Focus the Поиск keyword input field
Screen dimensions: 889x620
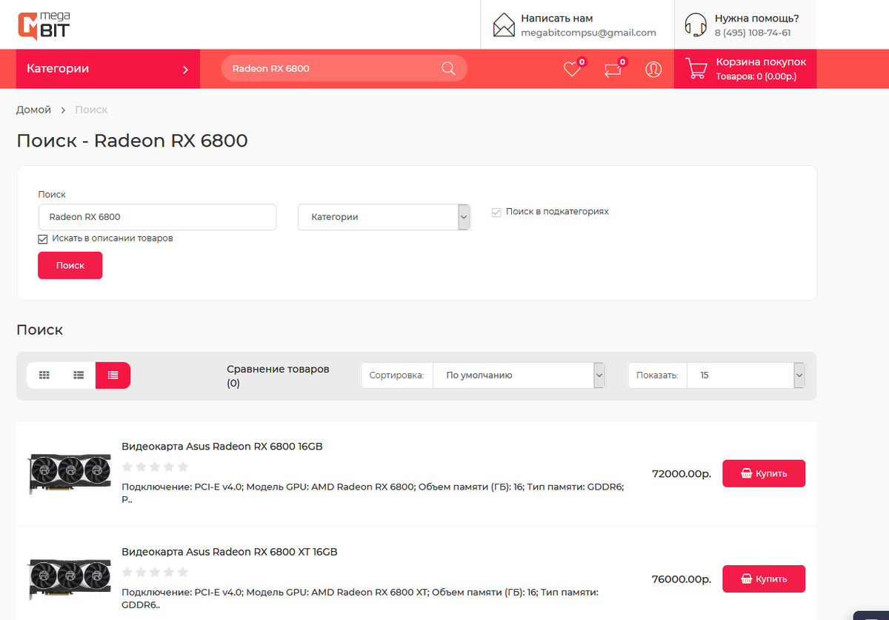tap(157, 217)
